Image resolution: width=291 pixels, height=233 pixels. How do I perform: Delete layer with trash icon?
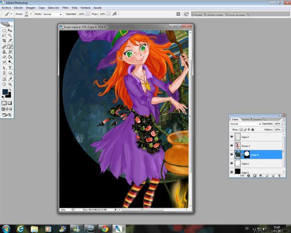tap(279, 175)
